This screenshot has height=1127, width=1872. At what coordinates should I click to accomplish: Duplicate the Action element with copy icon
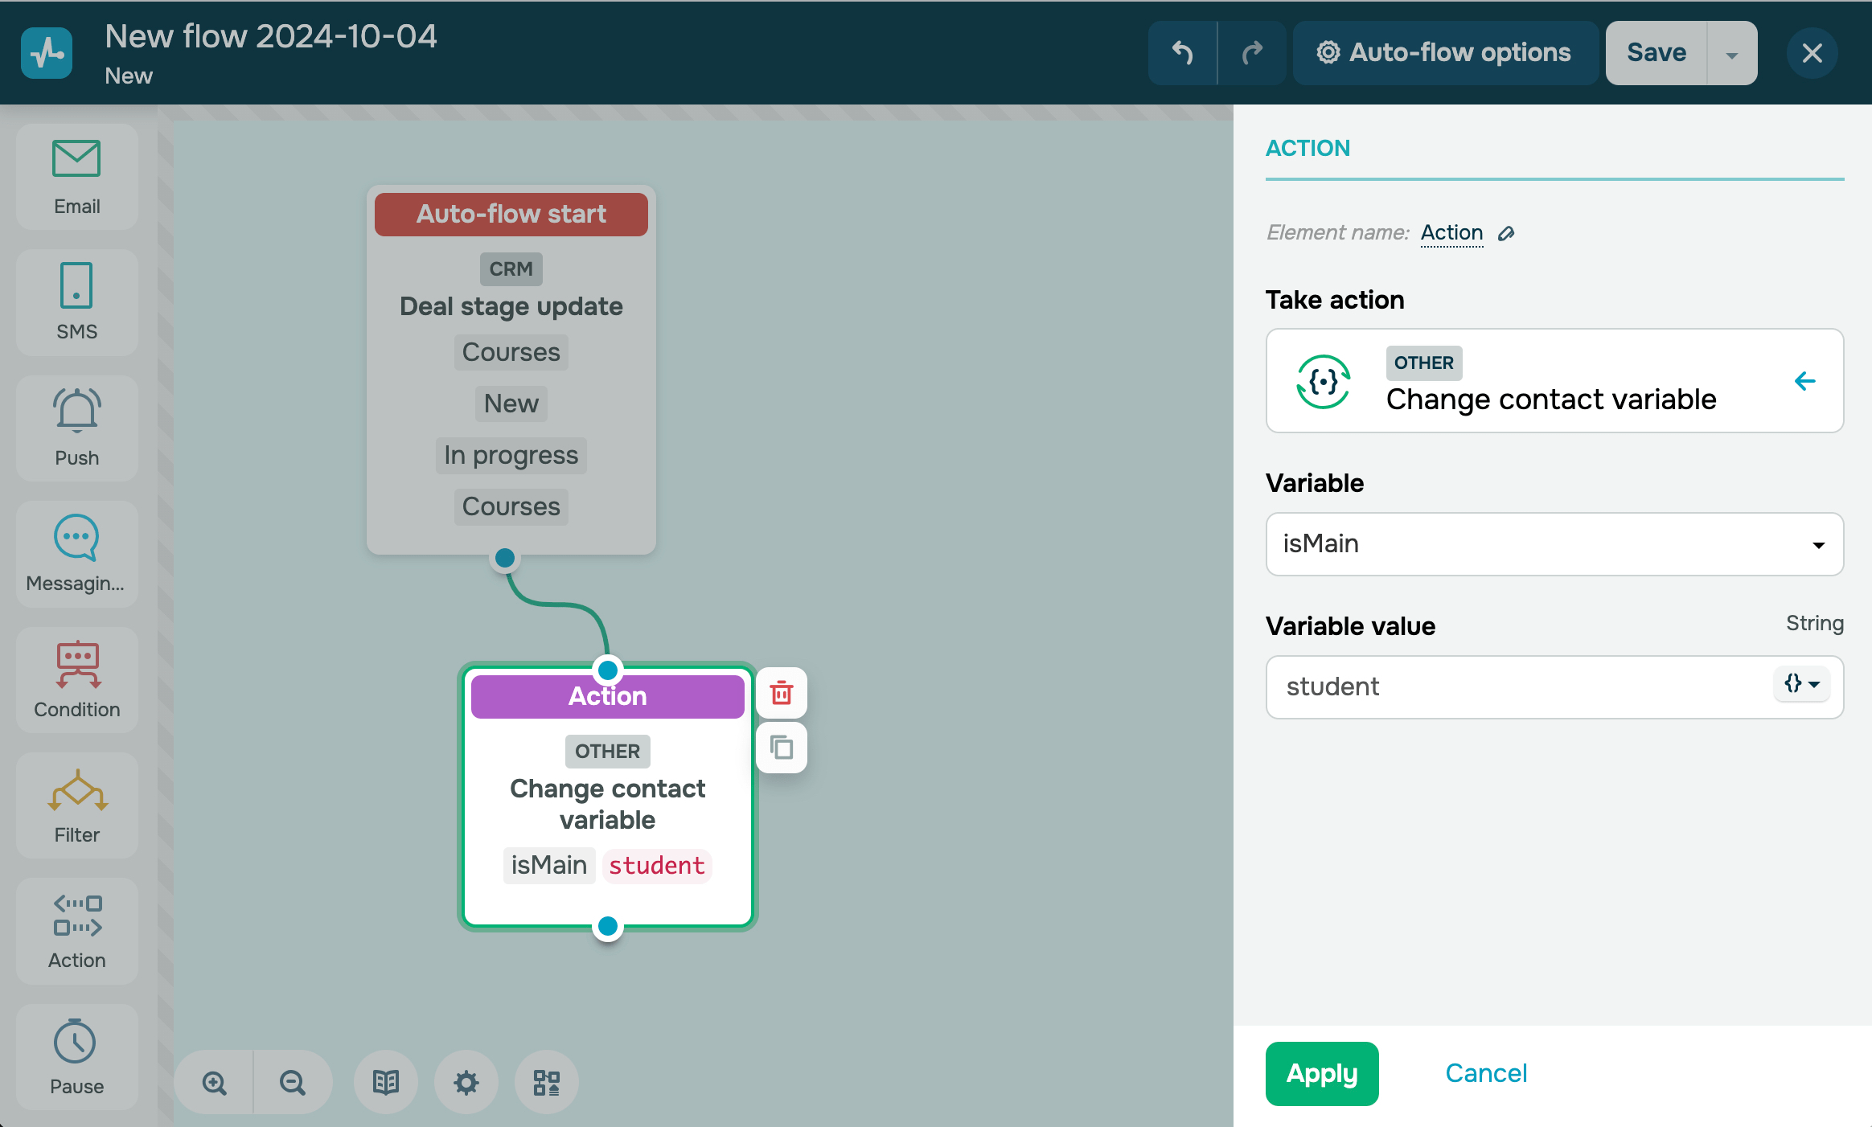point(782,748)
